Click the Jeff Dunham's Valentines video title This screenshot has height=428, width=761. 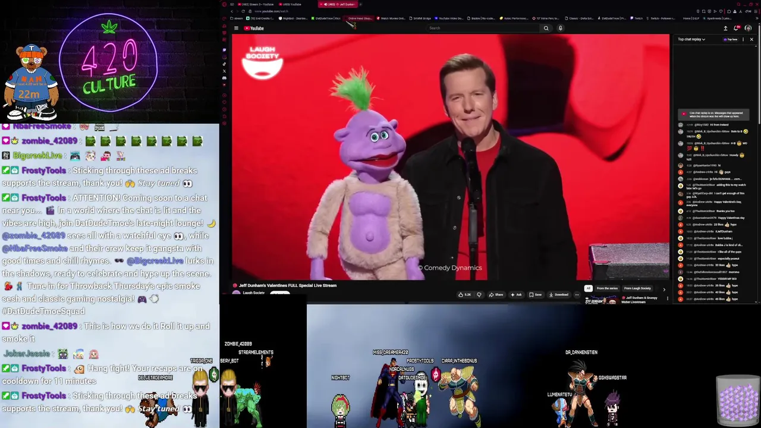click(288, 285)
